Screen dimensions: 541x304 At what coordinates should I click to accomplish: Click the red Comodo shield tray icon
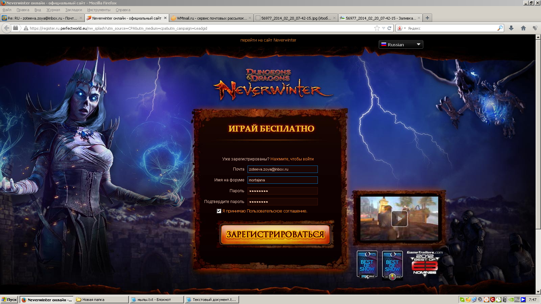[x=493, y=300]
